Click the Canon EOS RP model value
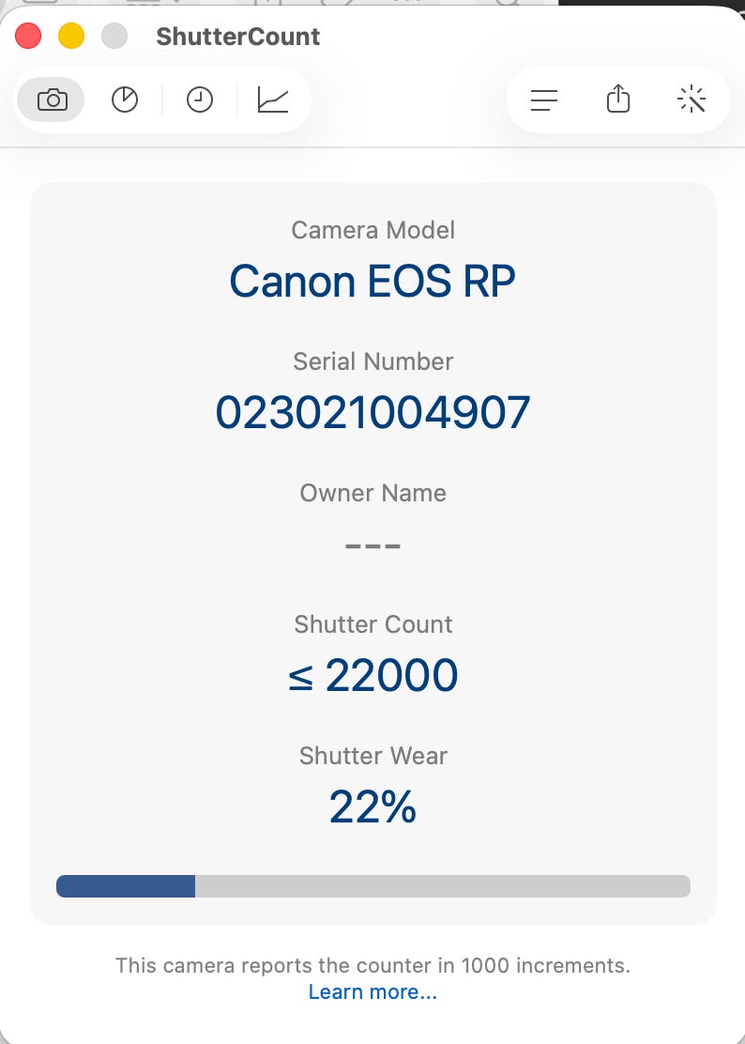Screen dimensions: 745x1044 [372, 281]
